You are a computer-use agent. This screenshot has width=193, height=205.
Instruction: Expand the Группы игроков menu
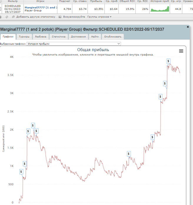click(99, 17)
